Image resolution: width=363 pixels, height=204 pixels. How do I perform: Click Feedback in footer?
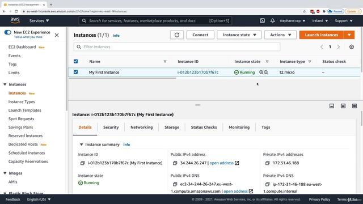(x=12, y=199)
